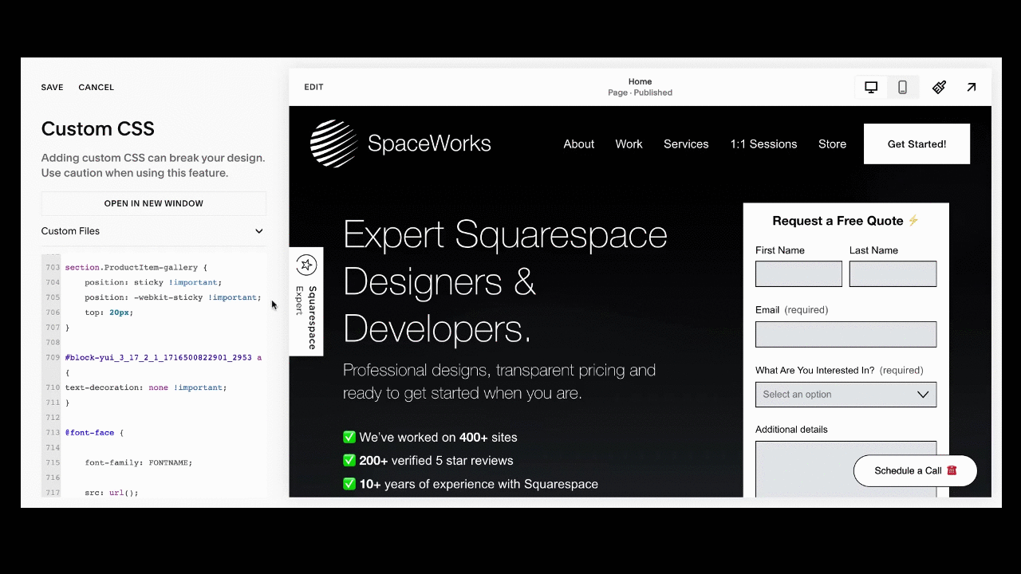Click the SpaceWorks site title text
Image resolution: width=1021 pixels, height=574 pixels.
[x=429, y=143]
